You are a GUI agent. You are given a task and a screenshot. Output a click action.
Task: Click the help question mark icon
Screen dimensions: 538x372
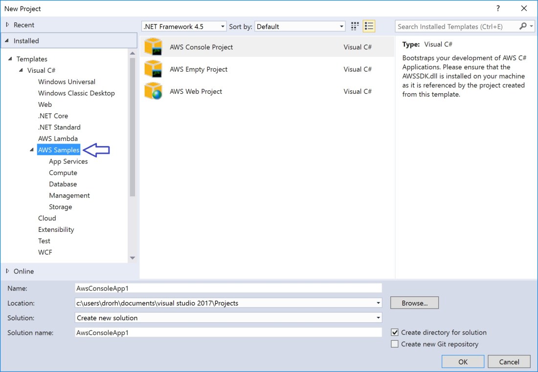(498, 8)
